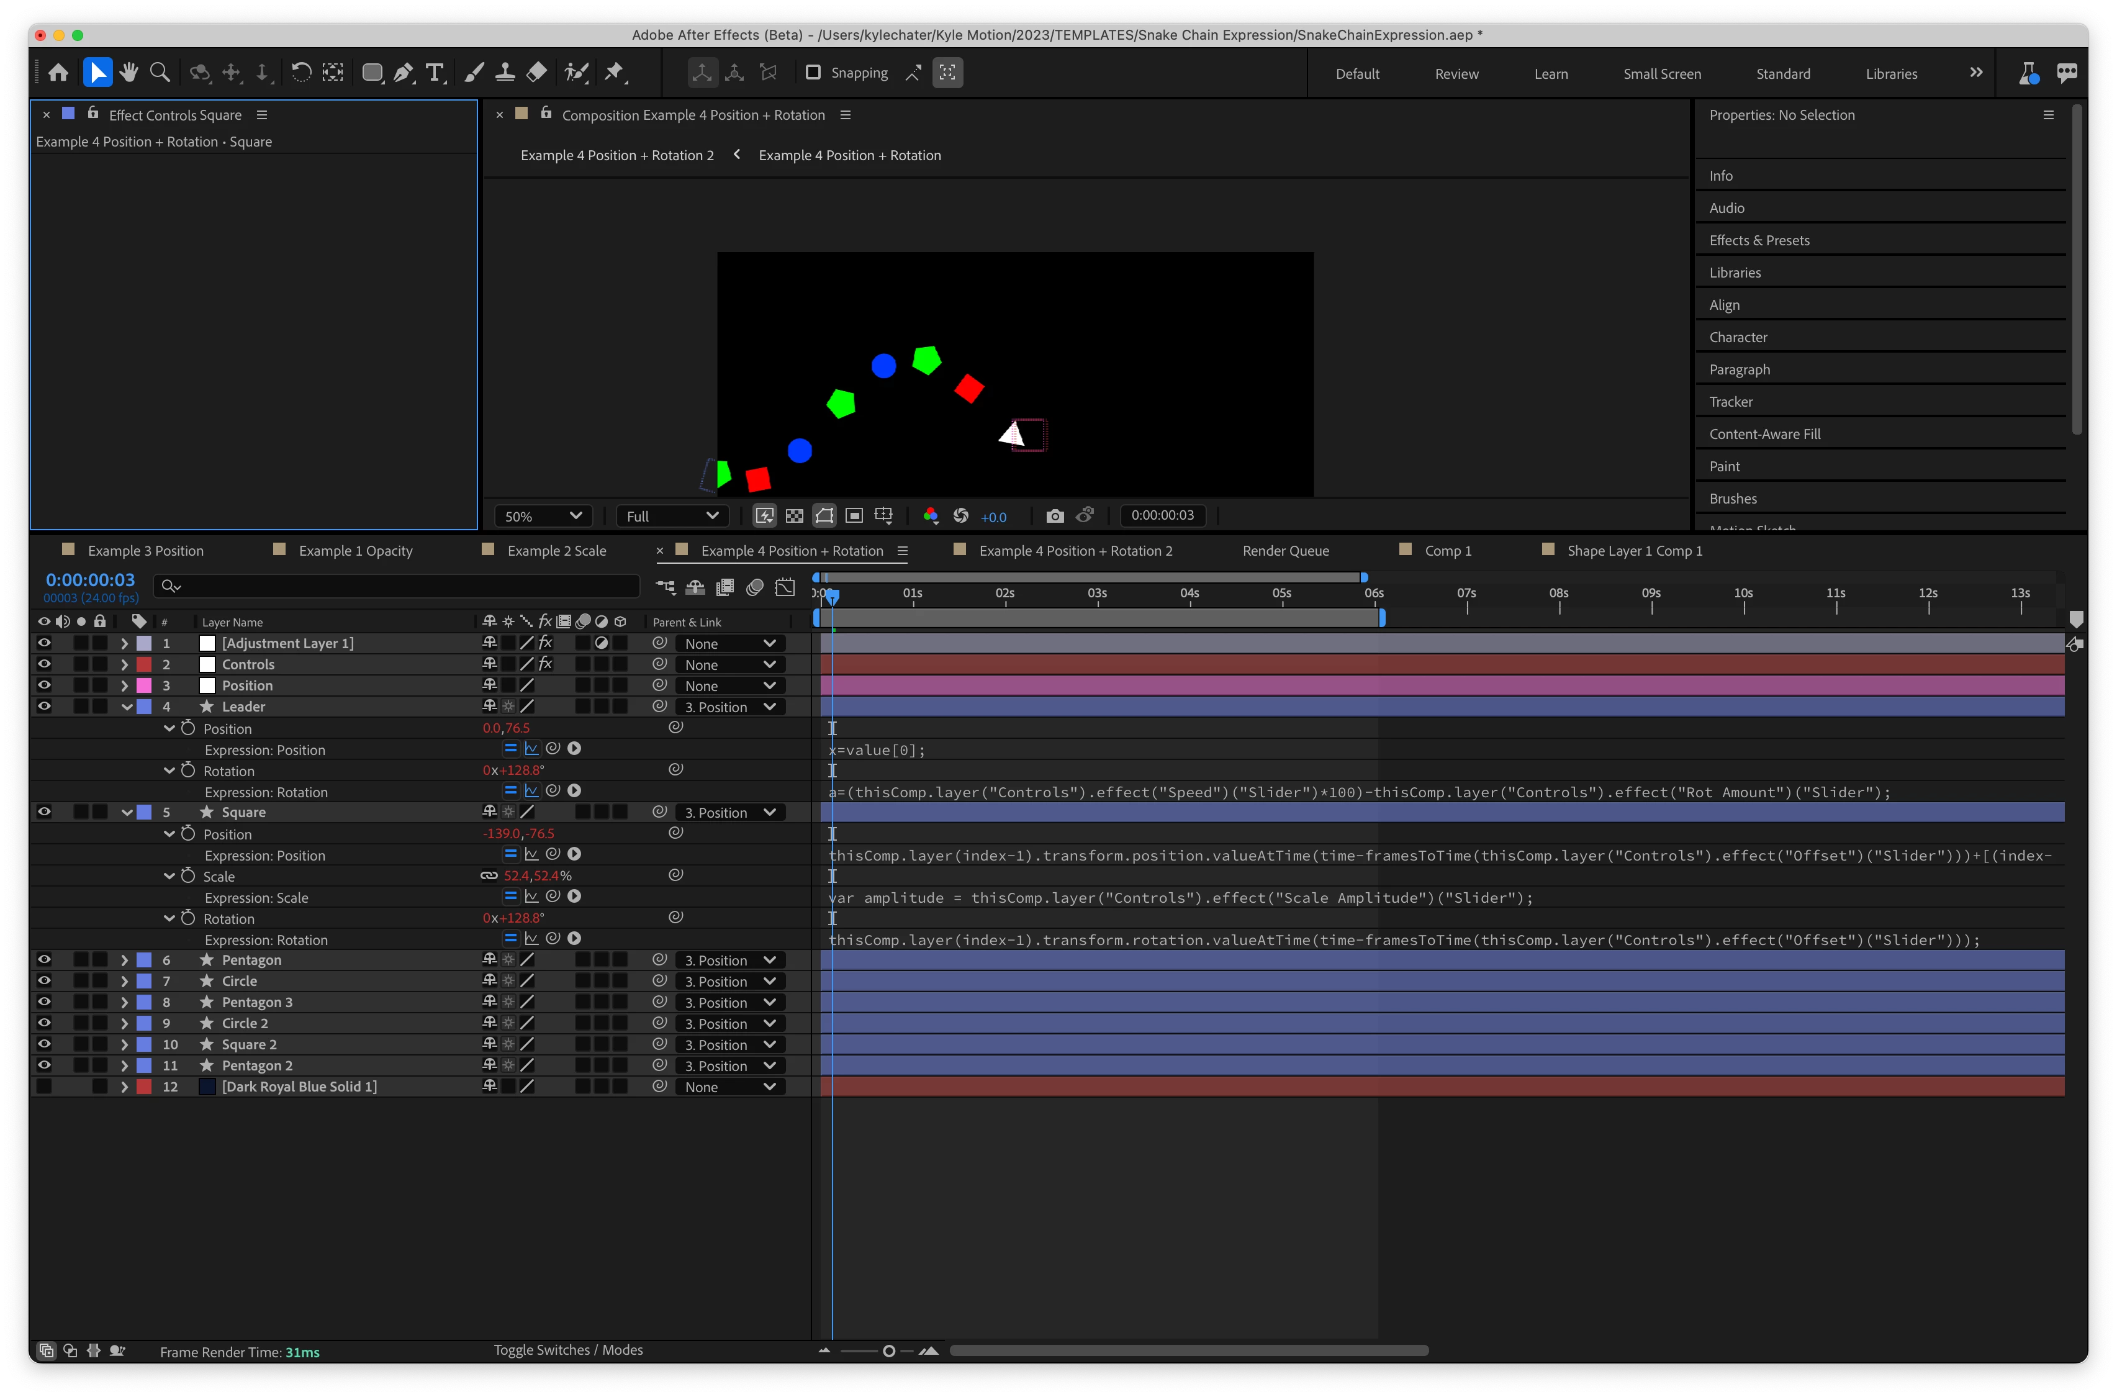Viewport: 2117px width, 1397px height.
Task: Click the Home icon in toolbar
Action: tap(59, 72)
